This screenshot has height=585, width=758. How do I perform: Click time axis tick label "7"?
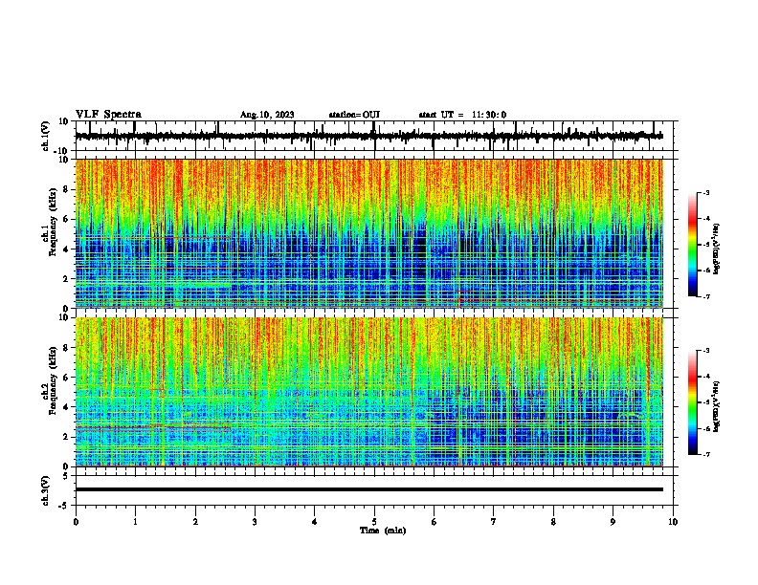(x=494, y=522)
